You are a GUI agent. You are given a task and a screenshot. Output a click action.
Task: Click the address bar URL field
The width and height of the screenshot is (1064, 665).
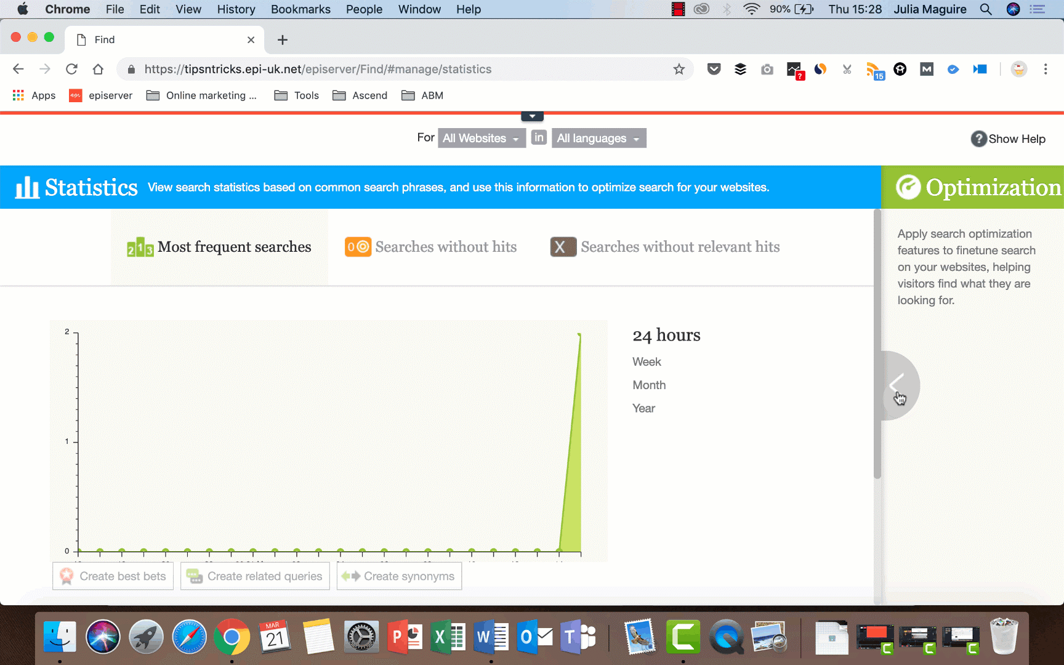(405, 69)
